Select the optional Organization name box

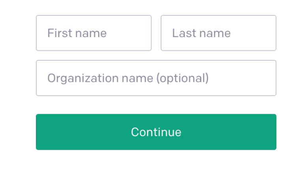156,78
